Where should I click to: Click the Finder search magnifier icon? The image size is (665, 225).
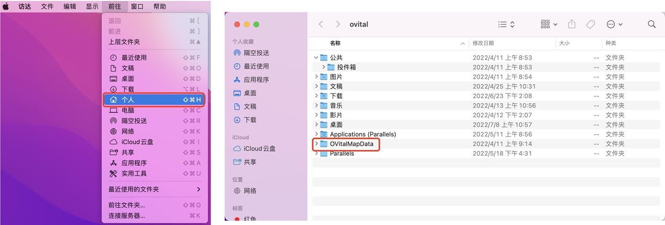tap(651, 24)
